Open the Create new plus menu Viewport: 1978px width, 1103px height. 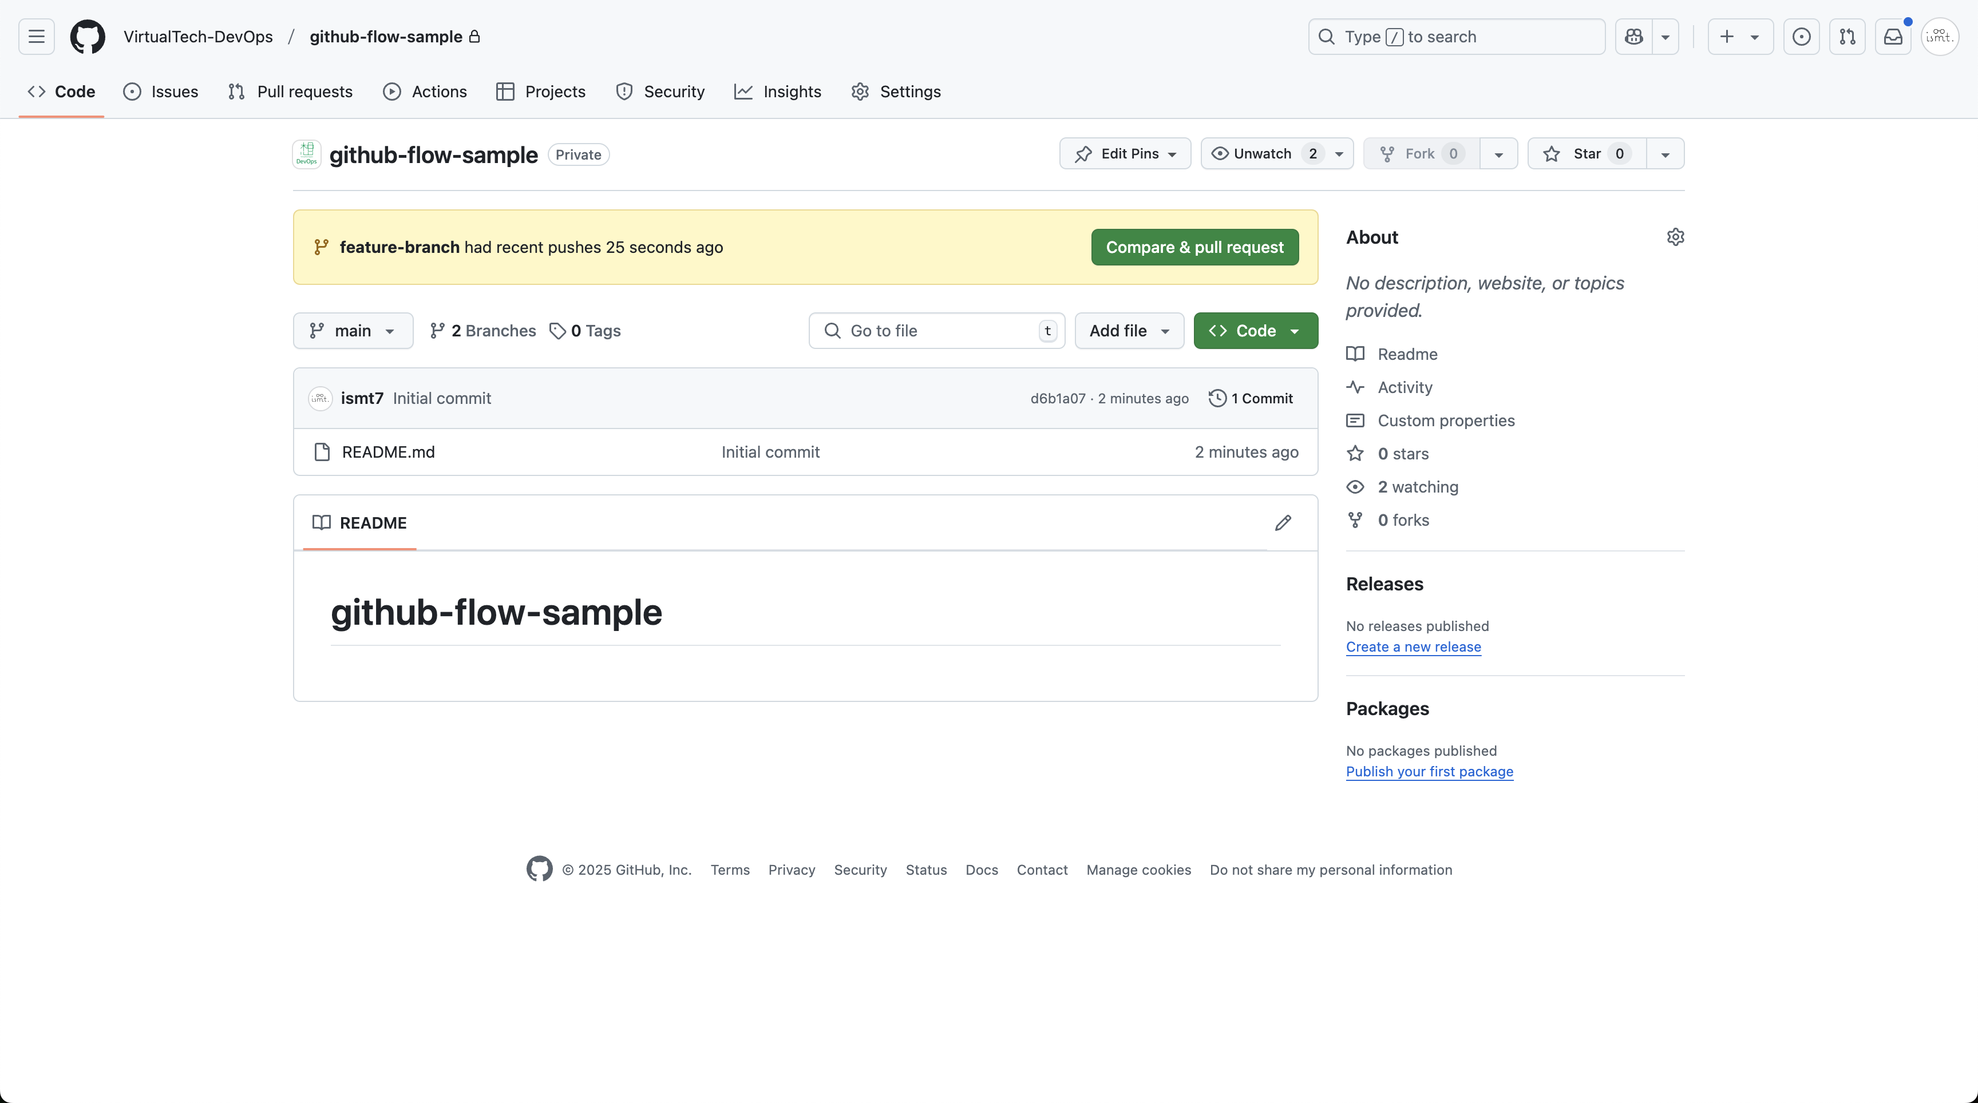point(1740,37)
